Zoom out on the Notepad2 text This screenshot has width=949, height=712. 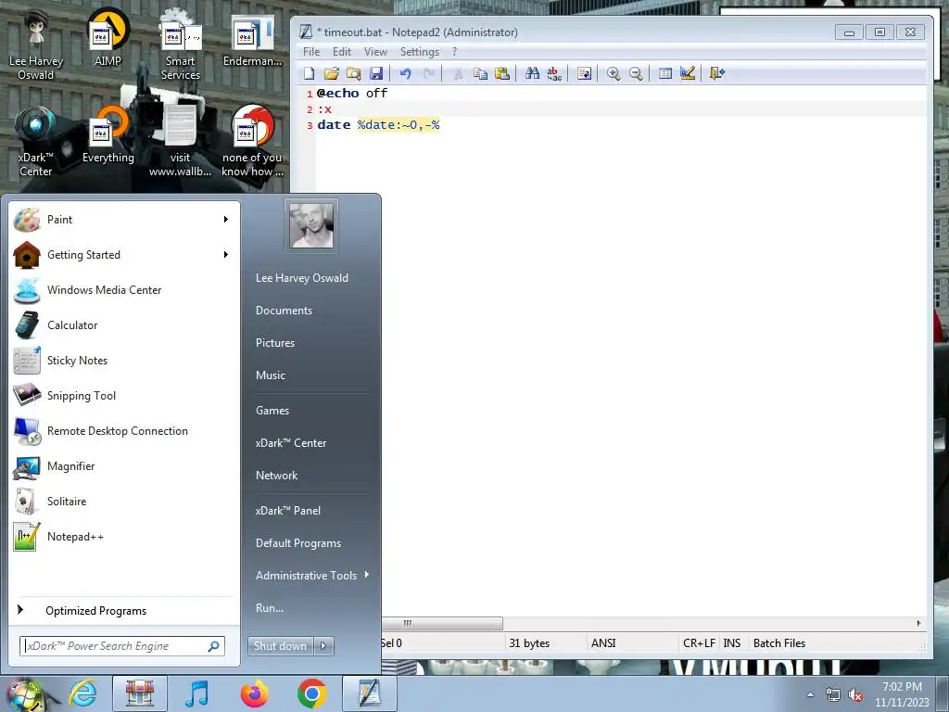point(636,73)
